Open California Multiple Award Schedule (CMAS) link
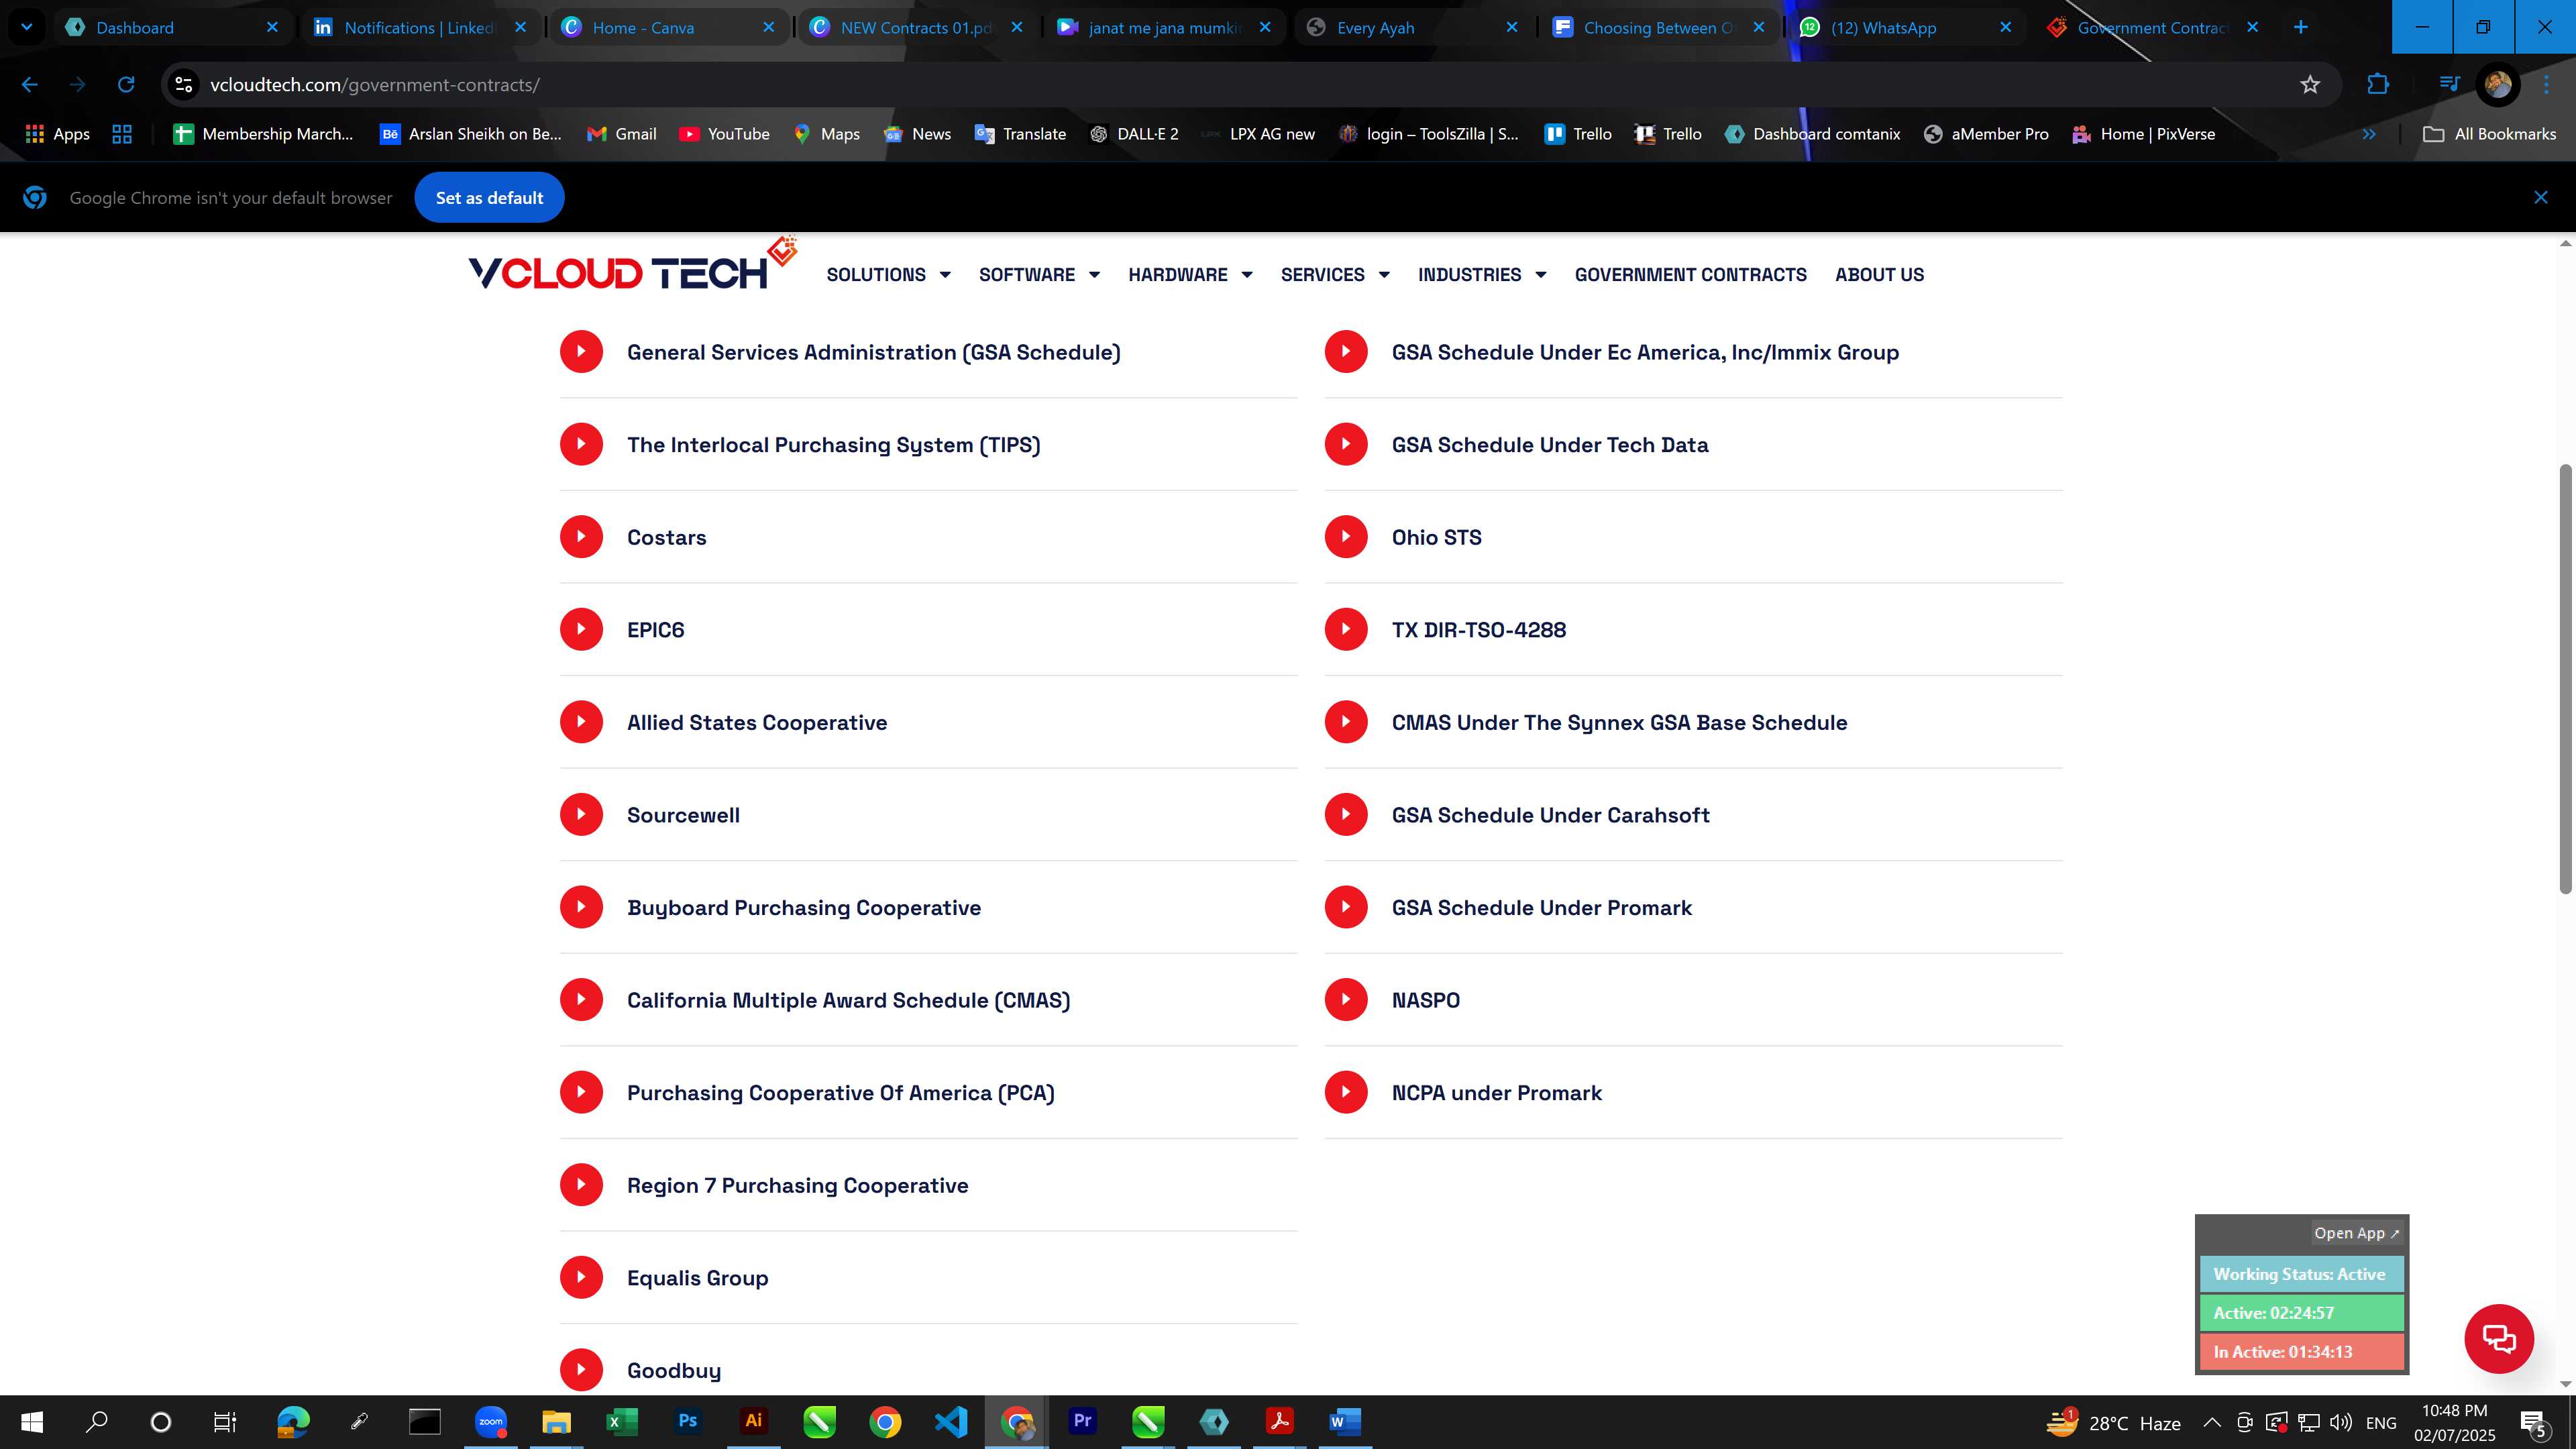This screenshot has width=2576, height=1449. 848,1000
